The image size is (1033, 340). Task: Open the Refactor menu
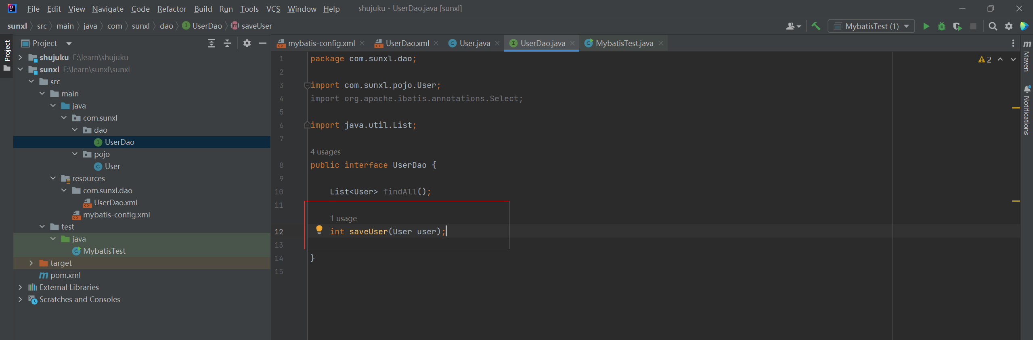(172, 9)
